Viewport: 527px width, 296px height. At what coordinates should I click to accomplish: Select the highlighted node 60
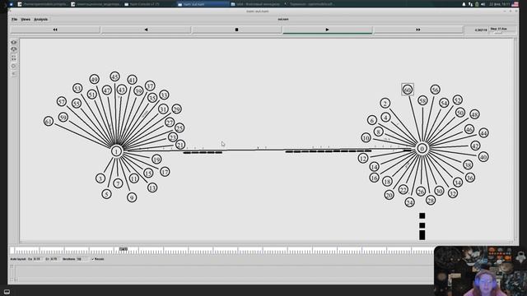click(x=408, y=90)
